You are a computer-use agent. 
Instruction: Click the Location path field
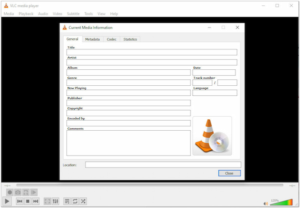[163, 165]
